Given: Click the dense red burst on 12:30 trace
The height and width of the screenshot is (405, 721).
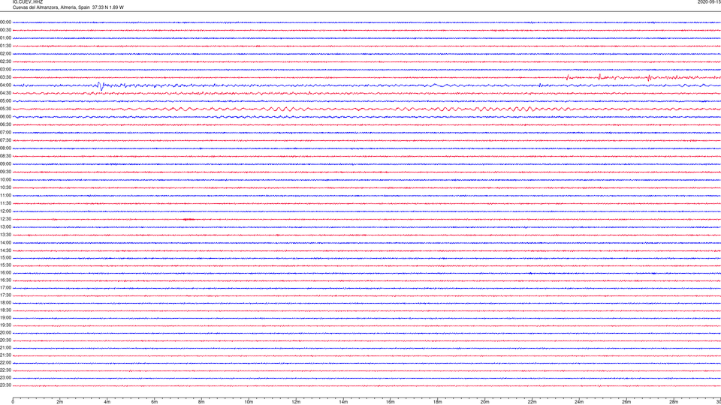Looking at the screenshot, I should 189,220.
